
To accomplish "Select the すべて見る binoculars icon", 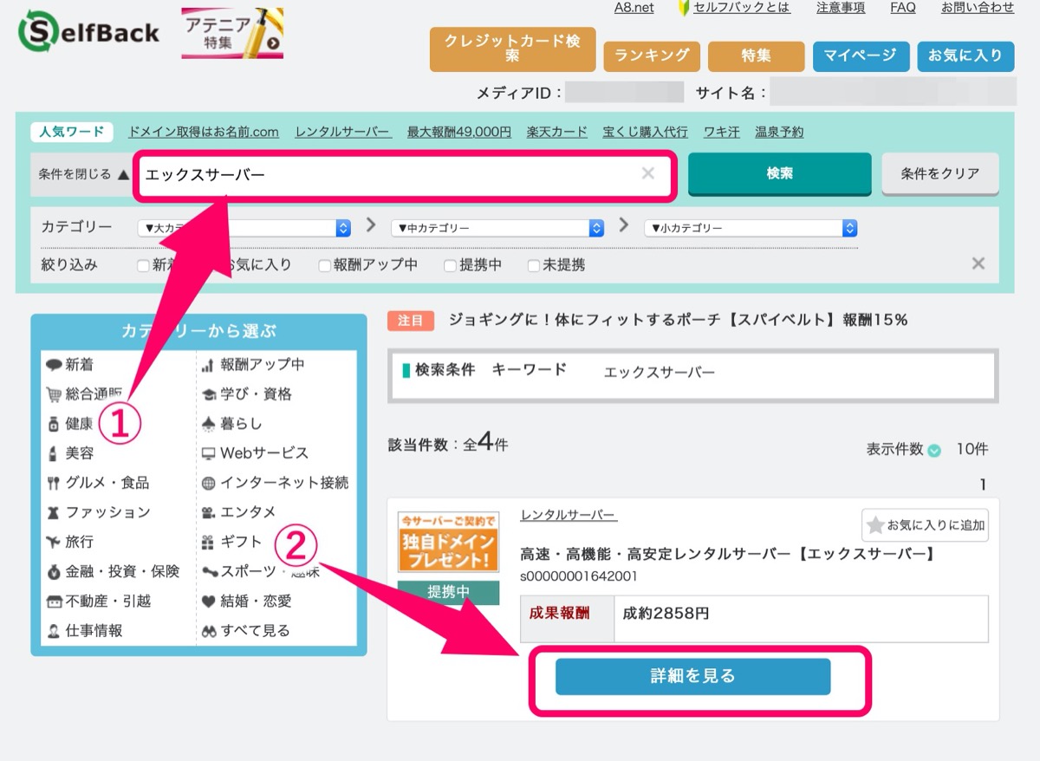I will (208, 630).
